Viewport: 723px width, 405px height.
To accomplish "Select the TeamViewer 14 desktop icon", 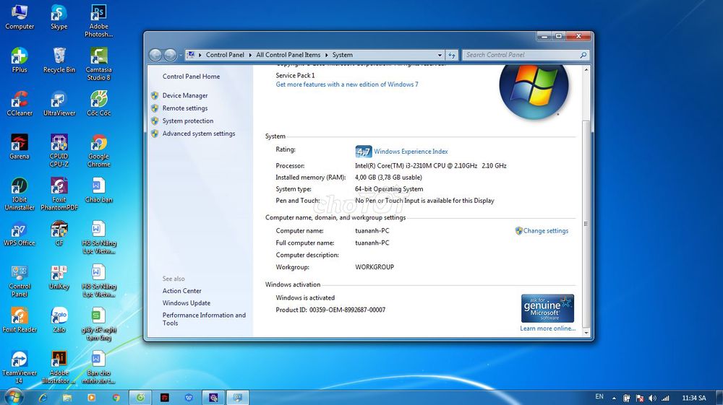I will pyautogui.click(x=20, y=367).
